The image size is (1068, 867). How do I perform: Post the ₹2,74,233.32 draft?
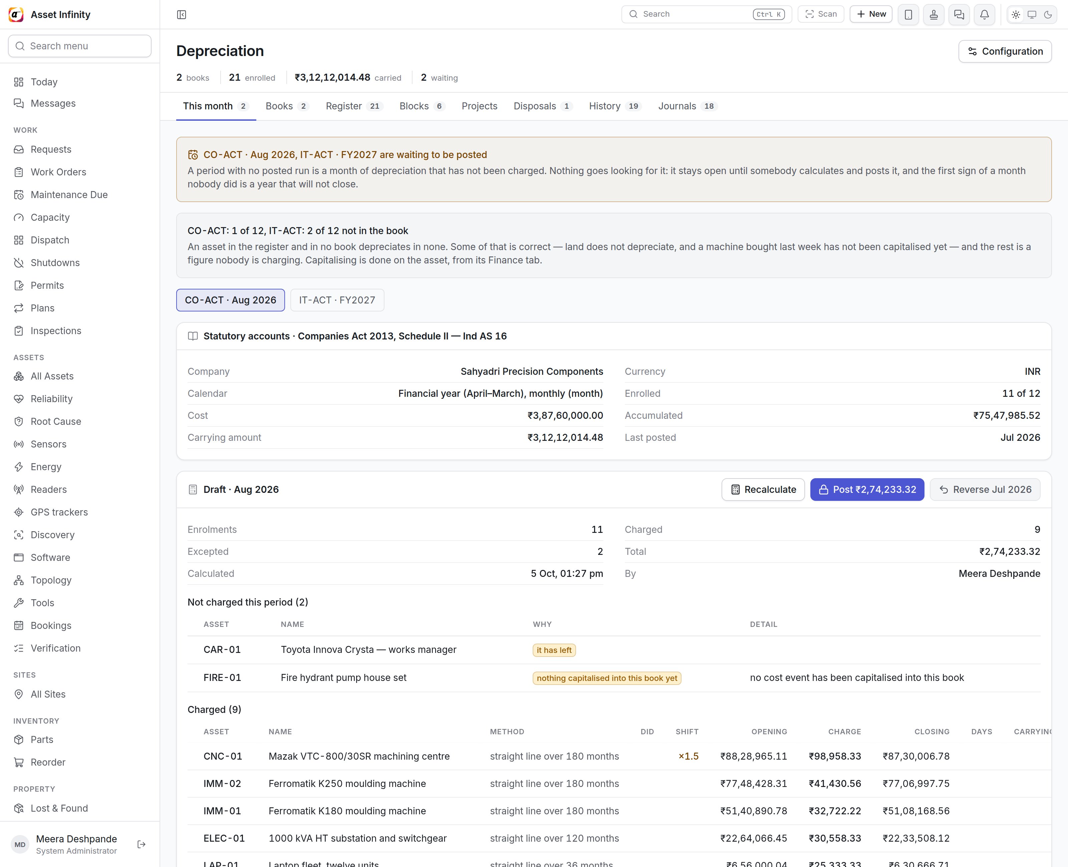[x=867, y=490]
